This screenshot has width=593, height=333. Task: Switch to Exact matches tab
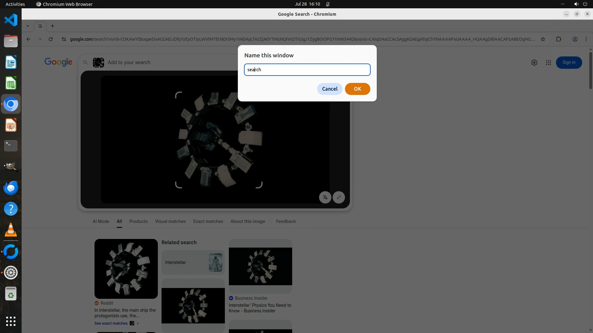point(208,221)
